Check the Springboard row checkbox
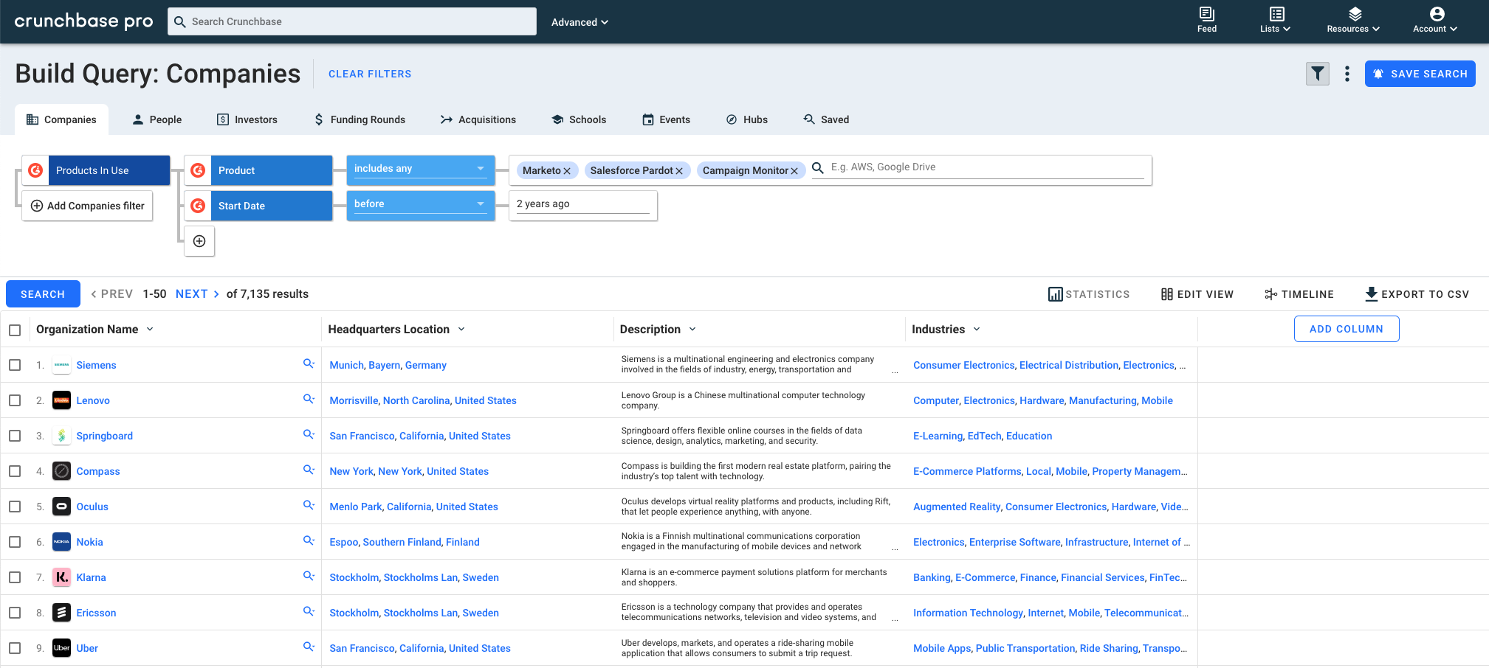The width and height of the screenshot is (1489, 668). click(15, 436)
